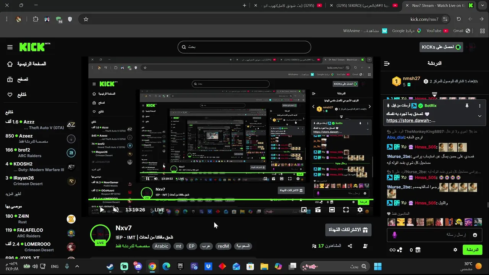The image size is (489, 275).
Task: Expand the leaderboard handle below nmsh27
Action: click(434, 94)
